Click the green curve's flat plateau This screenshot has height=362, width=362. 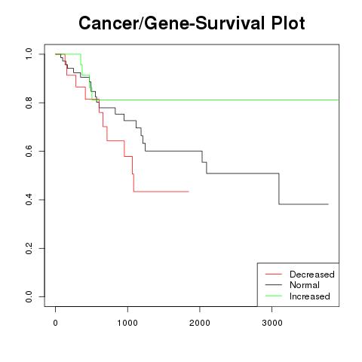(x=219, y=100)
